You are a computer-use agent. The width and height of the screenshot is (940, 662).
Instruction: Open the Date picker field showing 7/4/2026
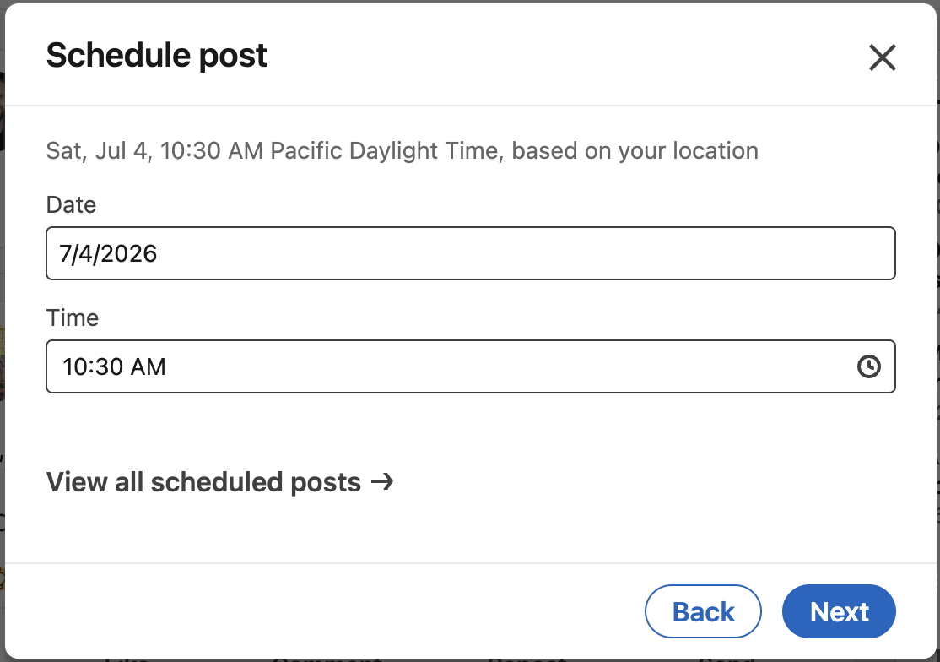click(470, 252)
